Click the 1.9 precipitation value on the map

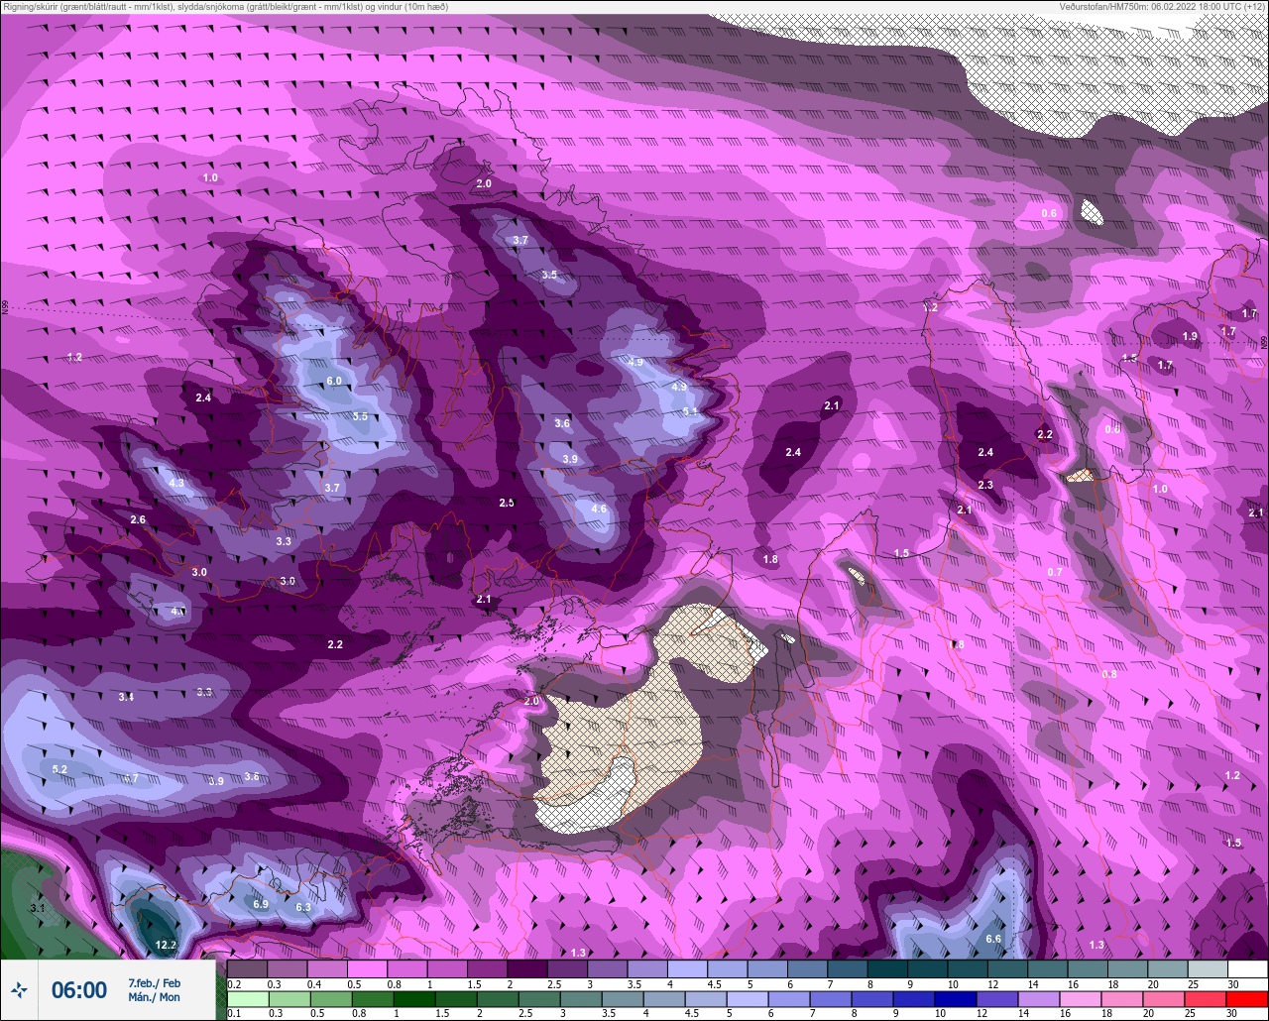1191,336
